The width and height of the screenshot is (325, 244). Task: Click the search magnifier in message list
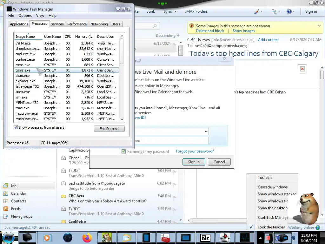pyautogui.click(x=155, y=26)
